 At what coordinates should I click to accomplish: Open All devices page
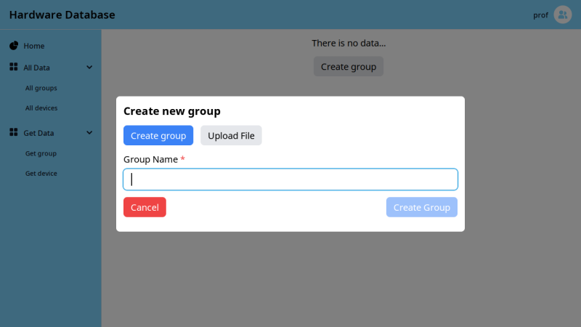(x=41, y=108)
